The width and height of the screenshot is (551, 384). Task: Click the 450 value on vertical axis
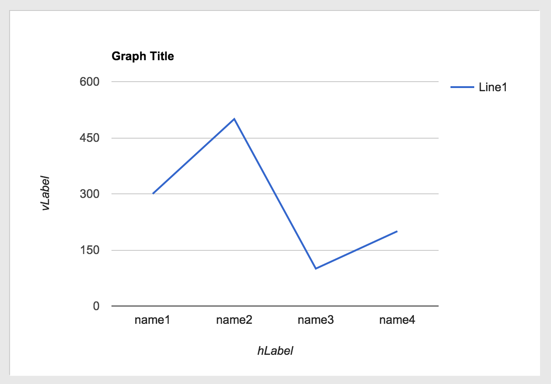coord(90,138)
